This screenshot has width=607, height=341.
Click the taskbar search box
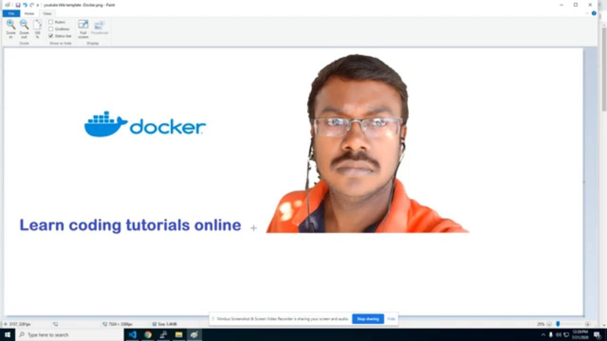coord(70,335)
